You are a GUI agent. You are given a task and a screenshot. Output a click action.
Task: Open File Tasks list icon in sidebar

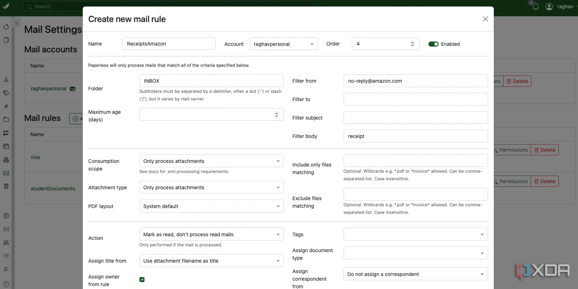pos(6,256)
